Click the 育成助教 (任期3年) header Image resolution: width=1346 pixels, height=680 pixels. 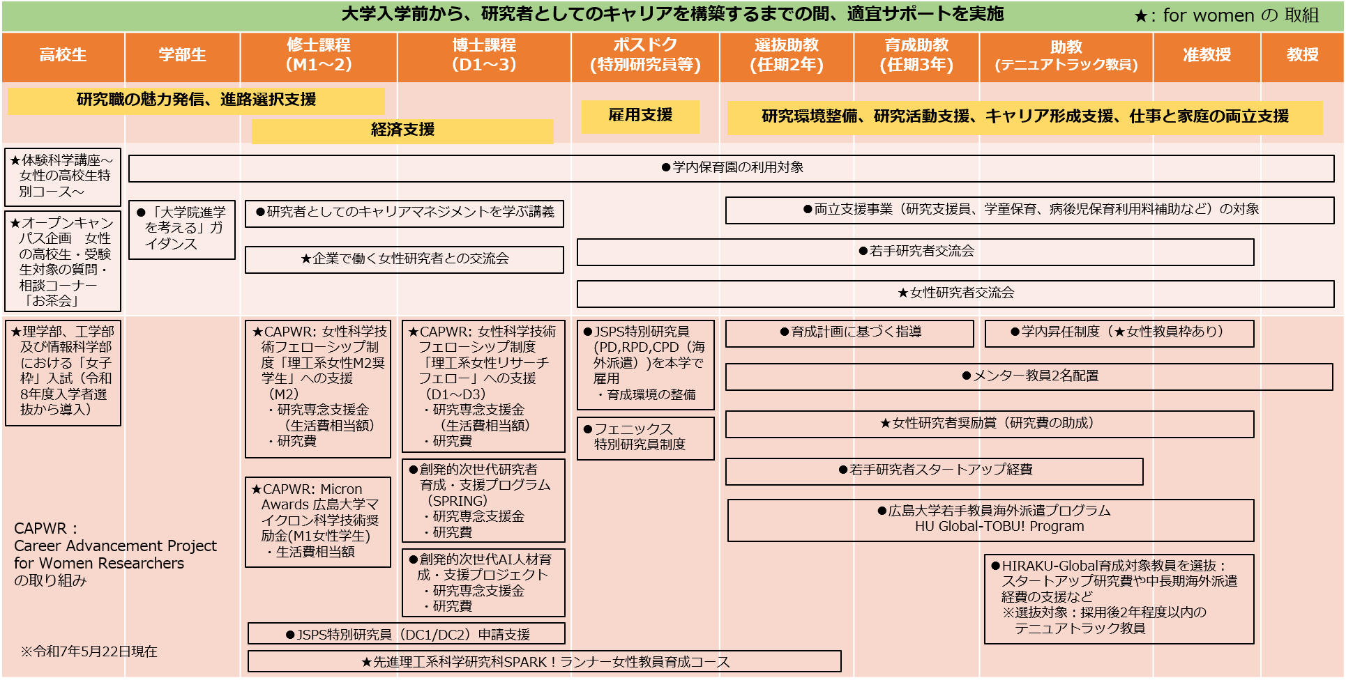916,56
